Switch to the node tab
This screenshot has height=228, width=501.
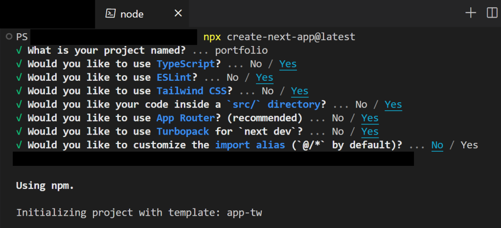point(132,14)
